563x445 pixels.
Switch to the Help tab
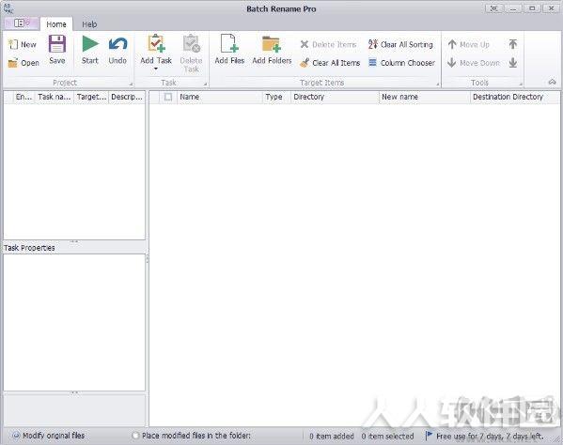(x=89, y=24)
